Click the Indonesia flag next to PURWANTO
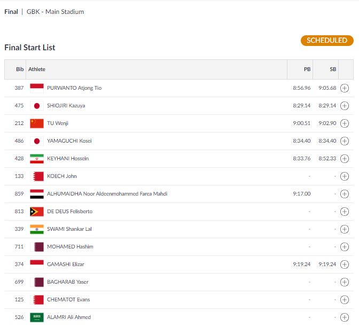This screenshot has height=327, width=359. click(37, 88)
